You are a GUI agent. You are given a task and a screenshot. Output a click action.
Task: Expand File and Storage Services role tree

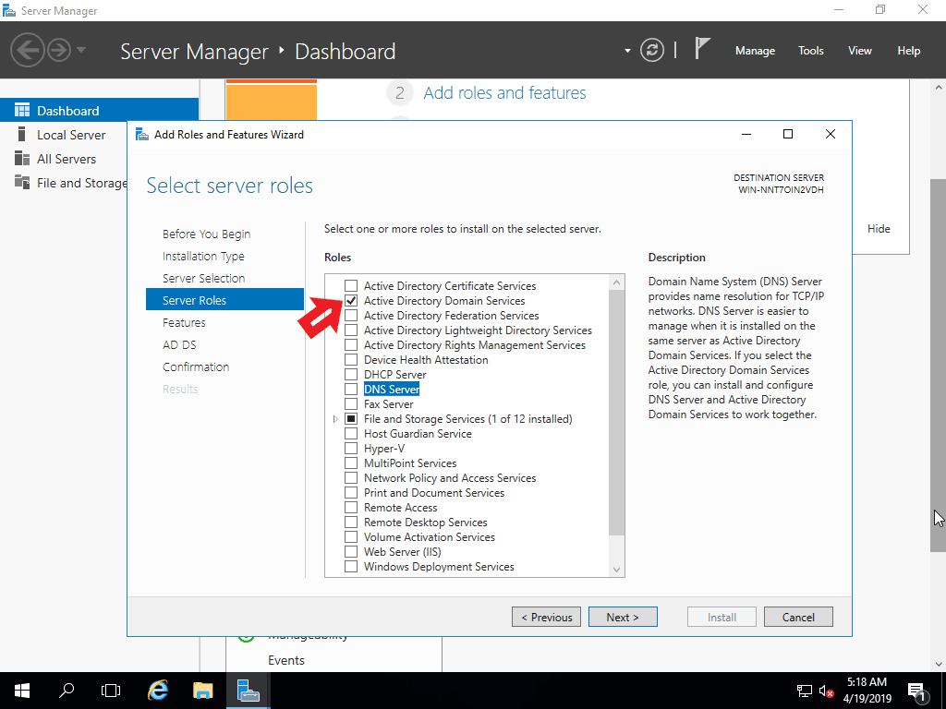(335, 418)
